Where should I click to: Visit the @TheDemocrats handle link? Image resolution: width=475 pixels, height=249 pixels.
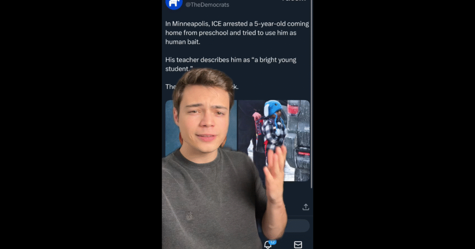(x=207, y=5)
